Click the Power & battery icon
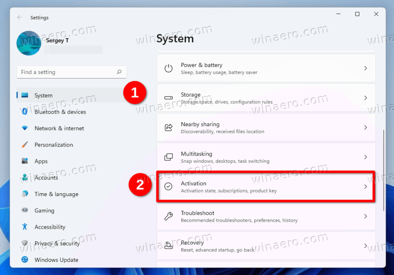This screenshot has width=394, height=275. point(168,68)
